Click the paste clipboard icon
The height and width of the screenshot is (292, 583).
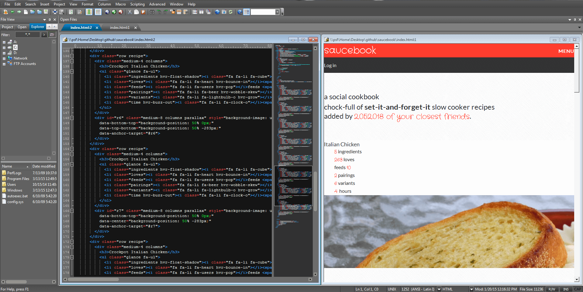coord(143,12)
